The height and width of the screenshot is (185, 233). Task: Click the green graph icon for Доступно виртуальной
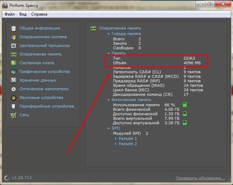pos(184,123)
